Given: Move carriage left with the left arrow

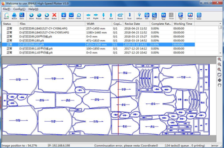Looking at the screenshot, I should pyautogui.click(x=88, y=16).
